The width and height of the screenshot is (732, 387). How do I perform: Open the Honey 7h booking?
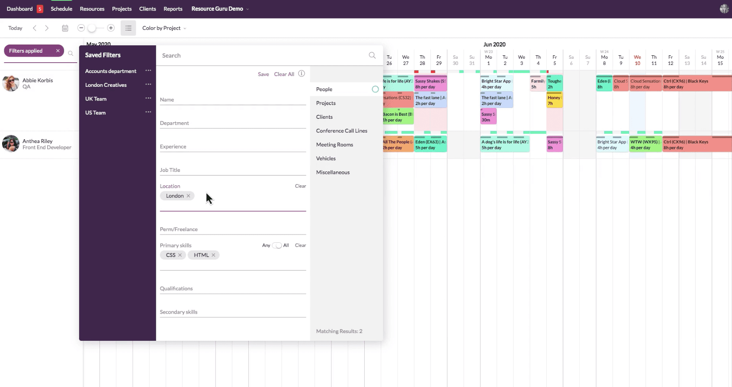coord(555,100)
